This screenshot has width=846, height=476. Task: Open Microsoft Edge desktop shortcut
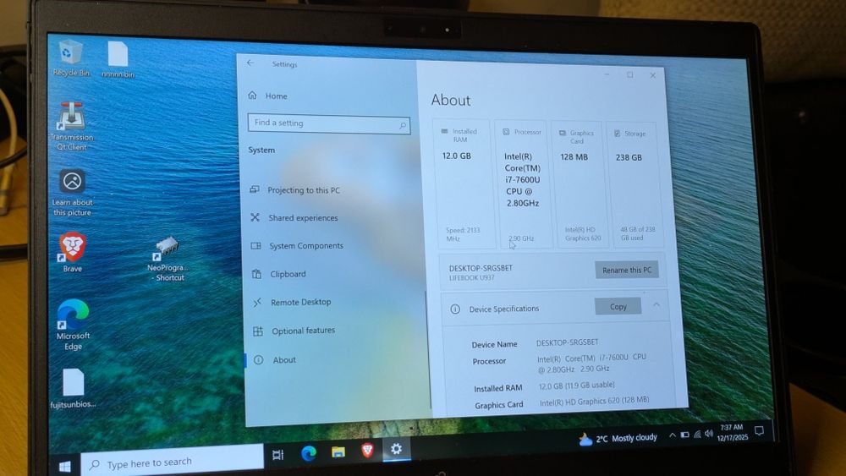73,325
